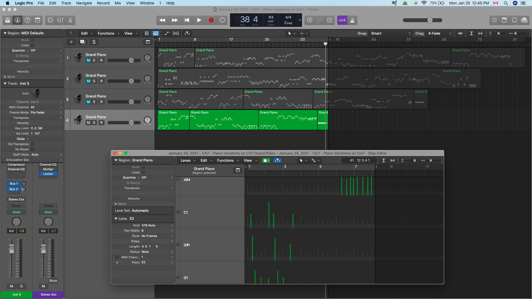The width and height of the screenshot is (532, 299).
Task: Record-enable Grand Piano track 3
Action: (x=101, y=102)
